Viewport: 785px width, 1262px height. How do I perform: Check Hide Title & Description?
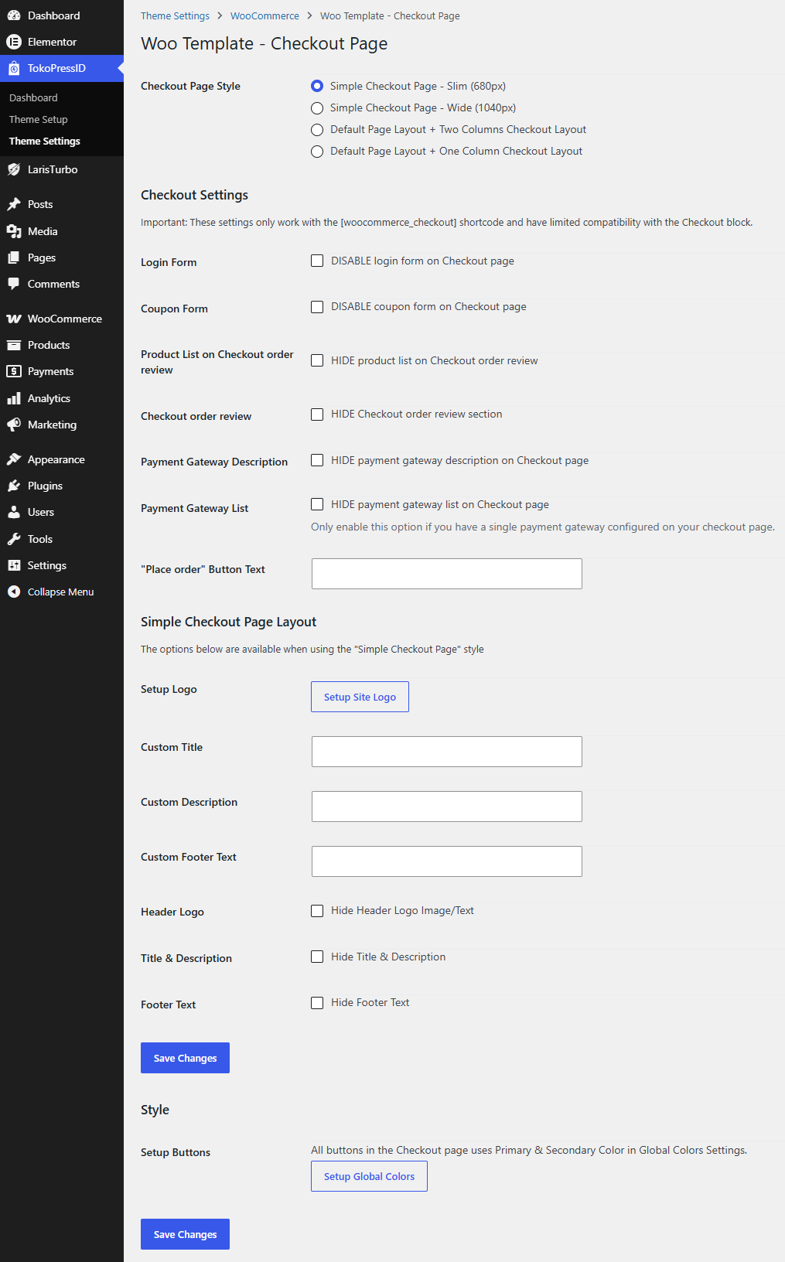pos(317,957)
